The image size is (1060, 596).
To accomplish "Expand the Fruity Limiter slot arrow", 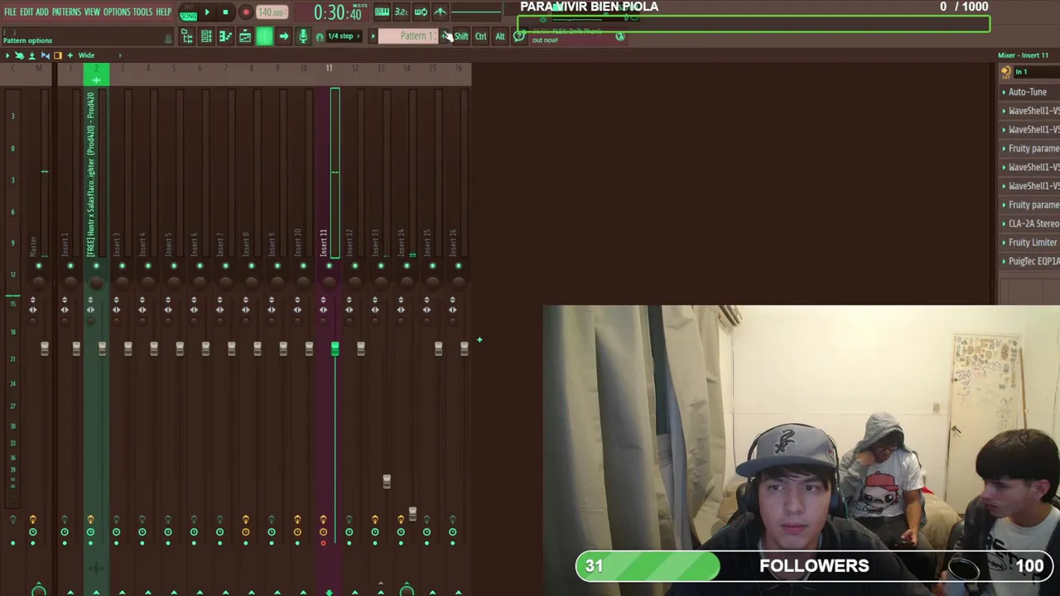I will 1005,243.
